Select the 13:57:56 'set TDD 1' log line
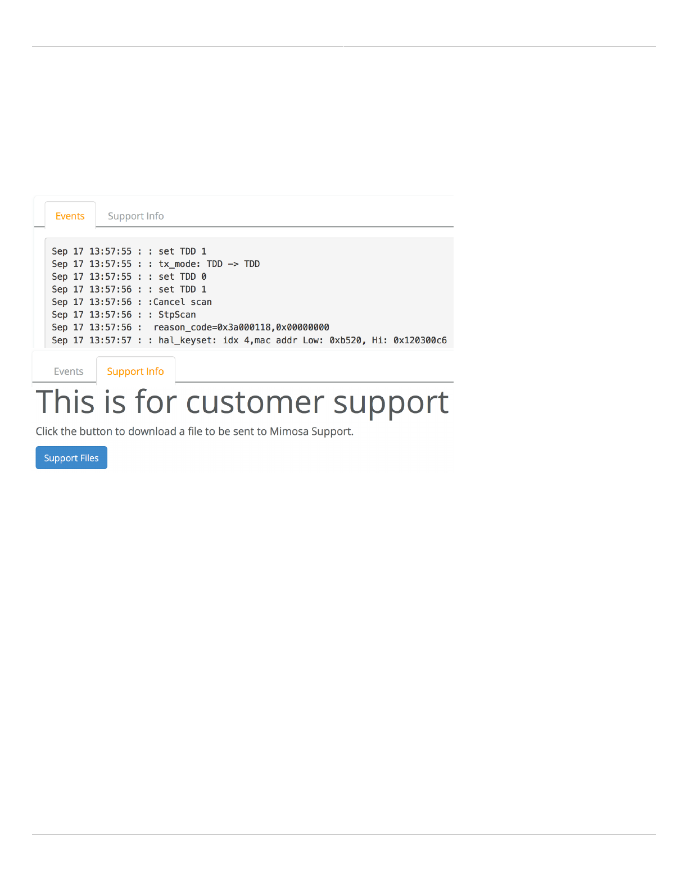688x890 pixels. coord(129,289)
